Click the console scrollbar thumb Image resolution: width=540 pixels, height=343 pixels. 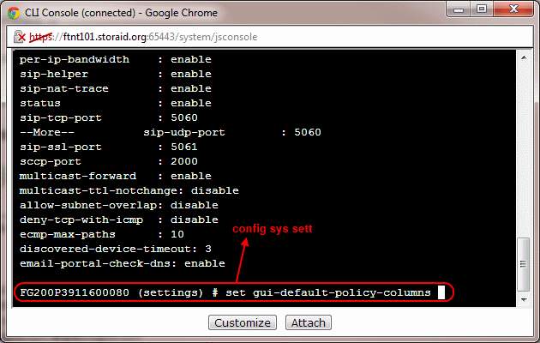coord(524,264)
